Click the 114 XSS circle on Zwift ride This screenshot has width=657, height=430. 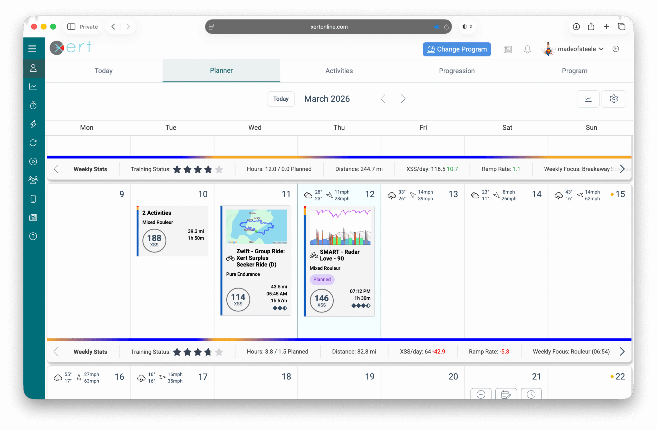(238, 299)
